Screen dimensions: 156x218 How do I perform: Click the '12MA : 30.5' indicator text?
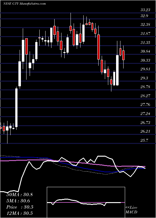[x=19, y=213]
